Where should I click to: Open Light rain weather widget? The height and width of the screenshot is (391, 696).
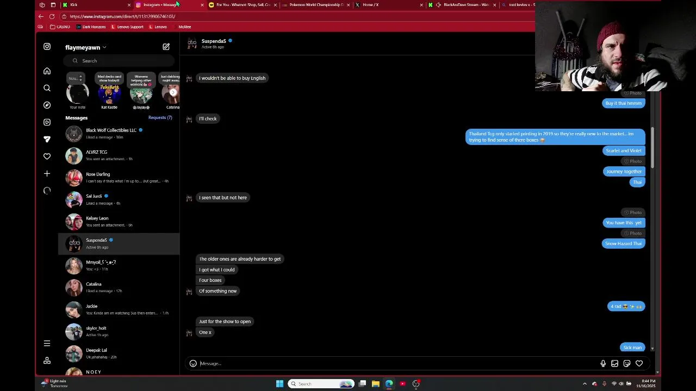(x=54, y=383)
